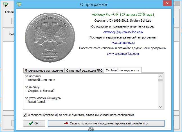Click the scroll down arrow in credits list
This screenshot has width=182, height=132.
(x=160, y=107)
